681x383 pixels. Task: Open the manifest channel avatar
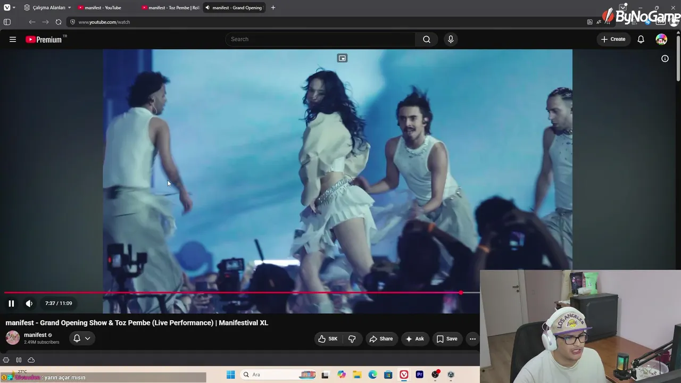click(x=13, y=338)
